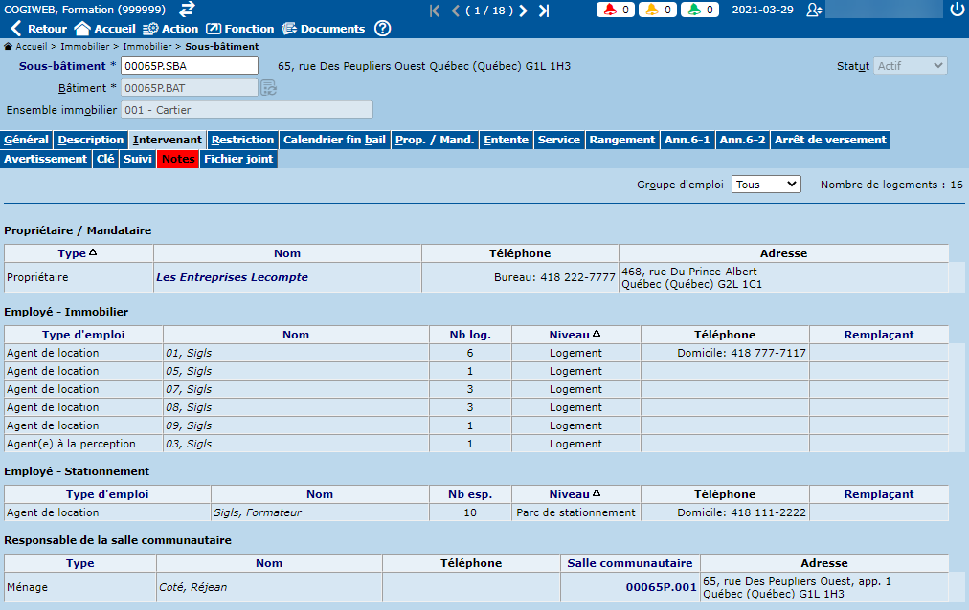Click the user profile icon
969x610 pixels.
coord(814,11)
